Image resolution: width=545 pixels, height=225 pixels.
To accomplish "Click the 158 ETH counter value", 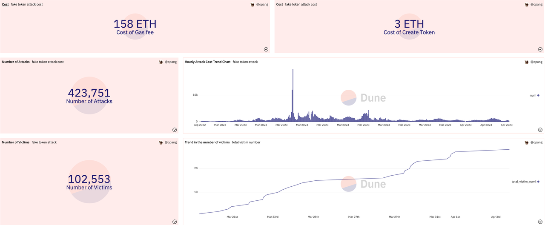I will (135, 24).
